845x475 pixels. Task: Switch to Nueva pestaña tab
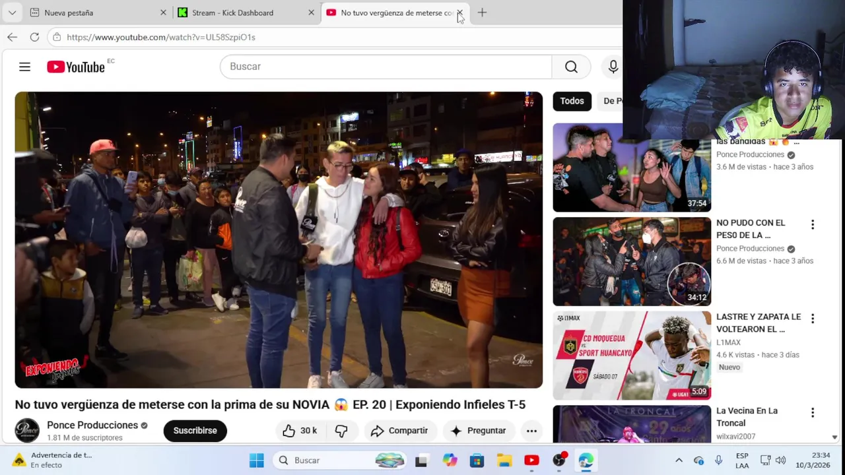(x=98, y=13)
